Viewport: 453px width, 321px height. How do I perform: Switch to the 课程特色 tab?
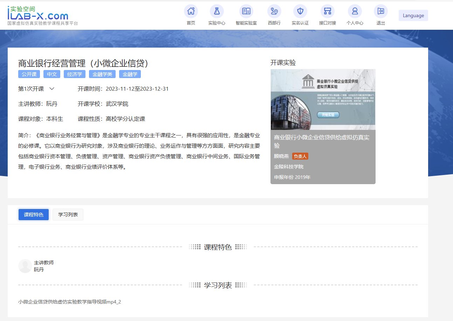click(x=34, y=215)
